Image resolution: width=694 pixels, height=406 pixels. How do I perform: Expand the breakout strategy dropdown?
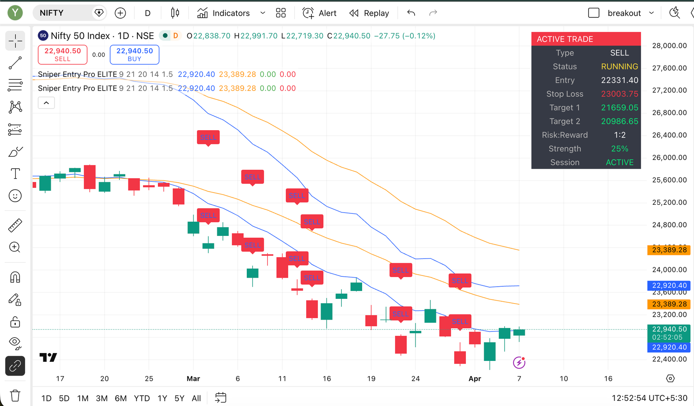click(652, 13)
